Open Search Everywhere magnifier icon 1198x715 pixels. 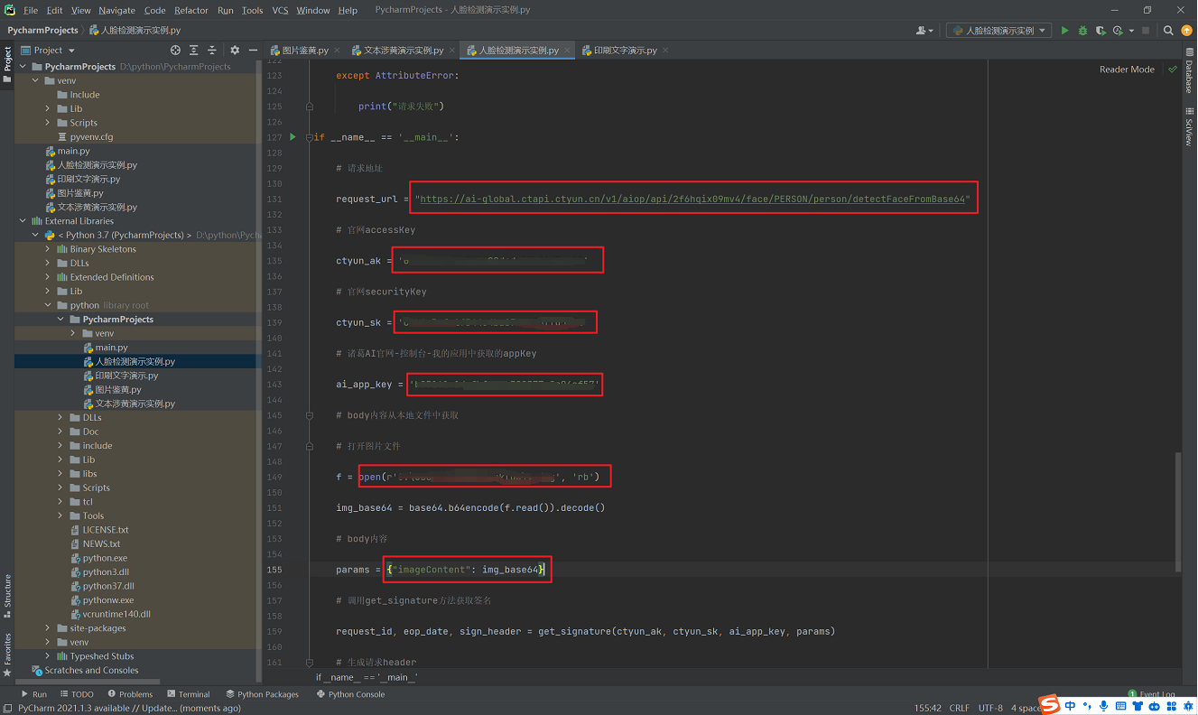coord(1168,31)
